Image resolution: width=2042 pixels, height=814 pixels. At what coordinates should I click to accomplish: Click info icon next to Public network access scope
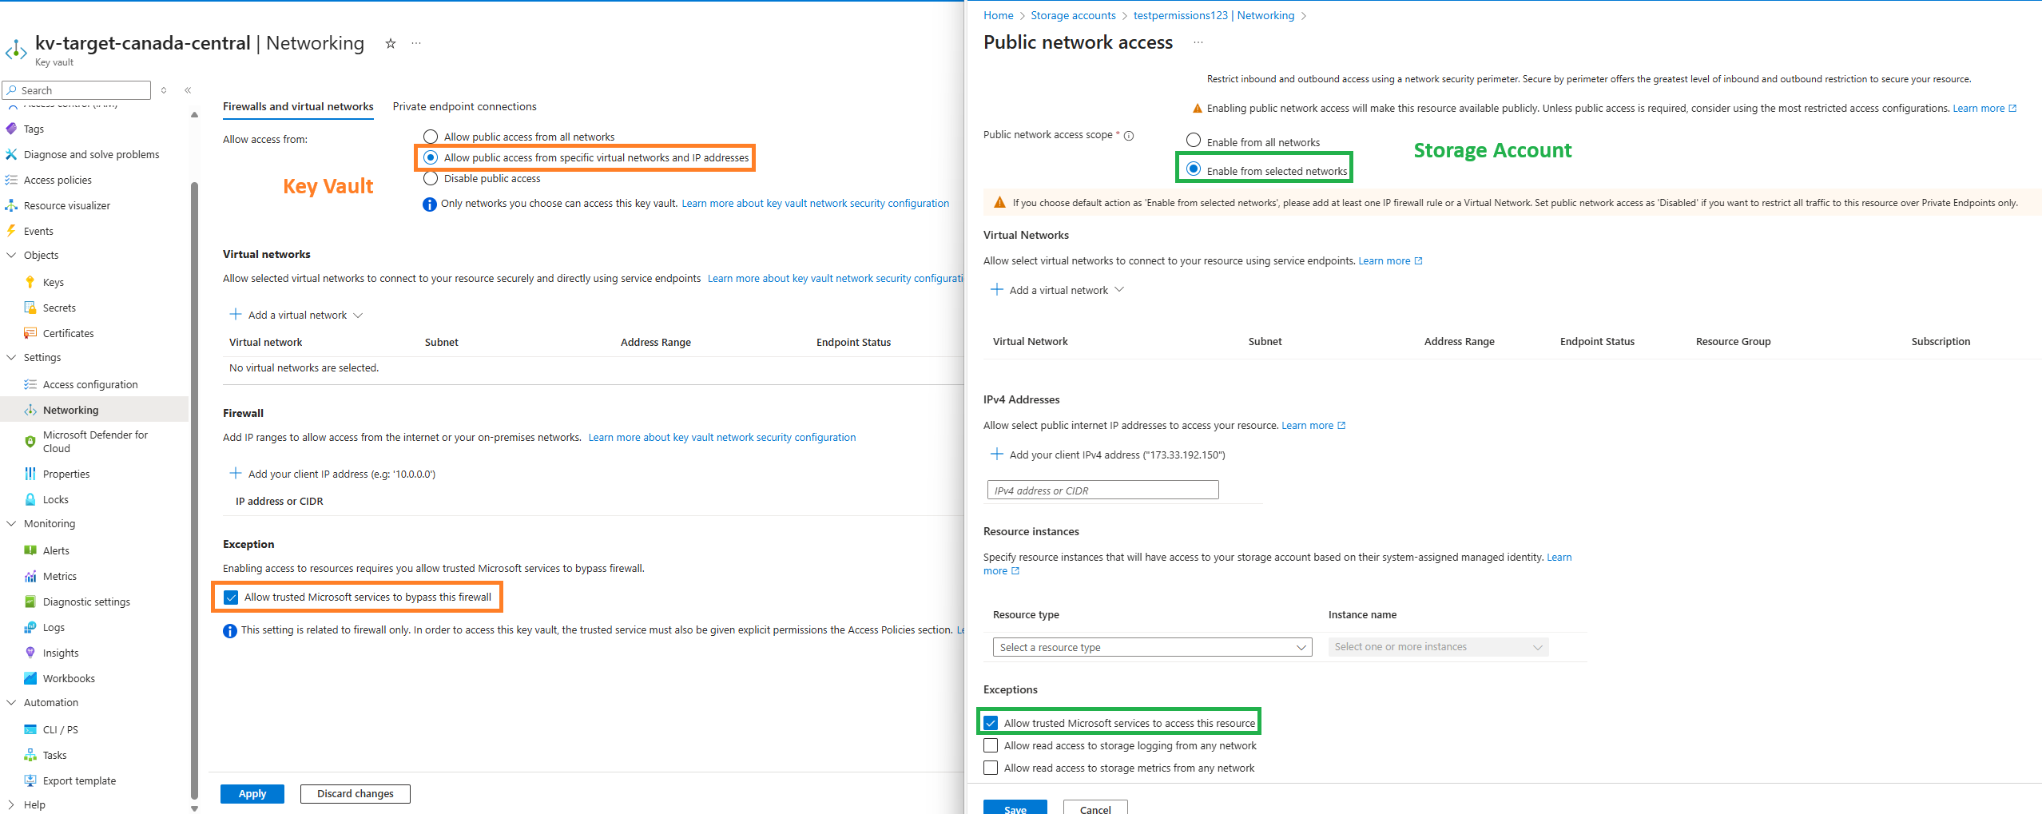pyautogui.click(x=1129, y=136)
